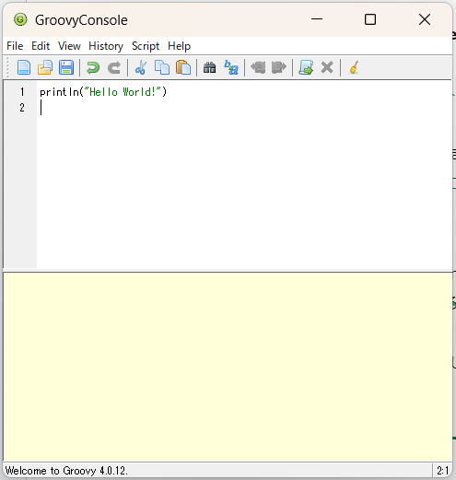Open the Help menu
This screenshot has height=480, width=456.
pyautogui.click(x=180, y=46)
